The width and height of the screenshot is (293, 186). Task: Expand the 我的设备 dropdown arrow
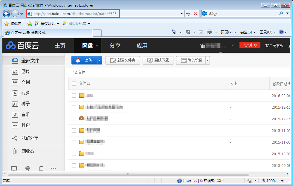coord(207,60)
